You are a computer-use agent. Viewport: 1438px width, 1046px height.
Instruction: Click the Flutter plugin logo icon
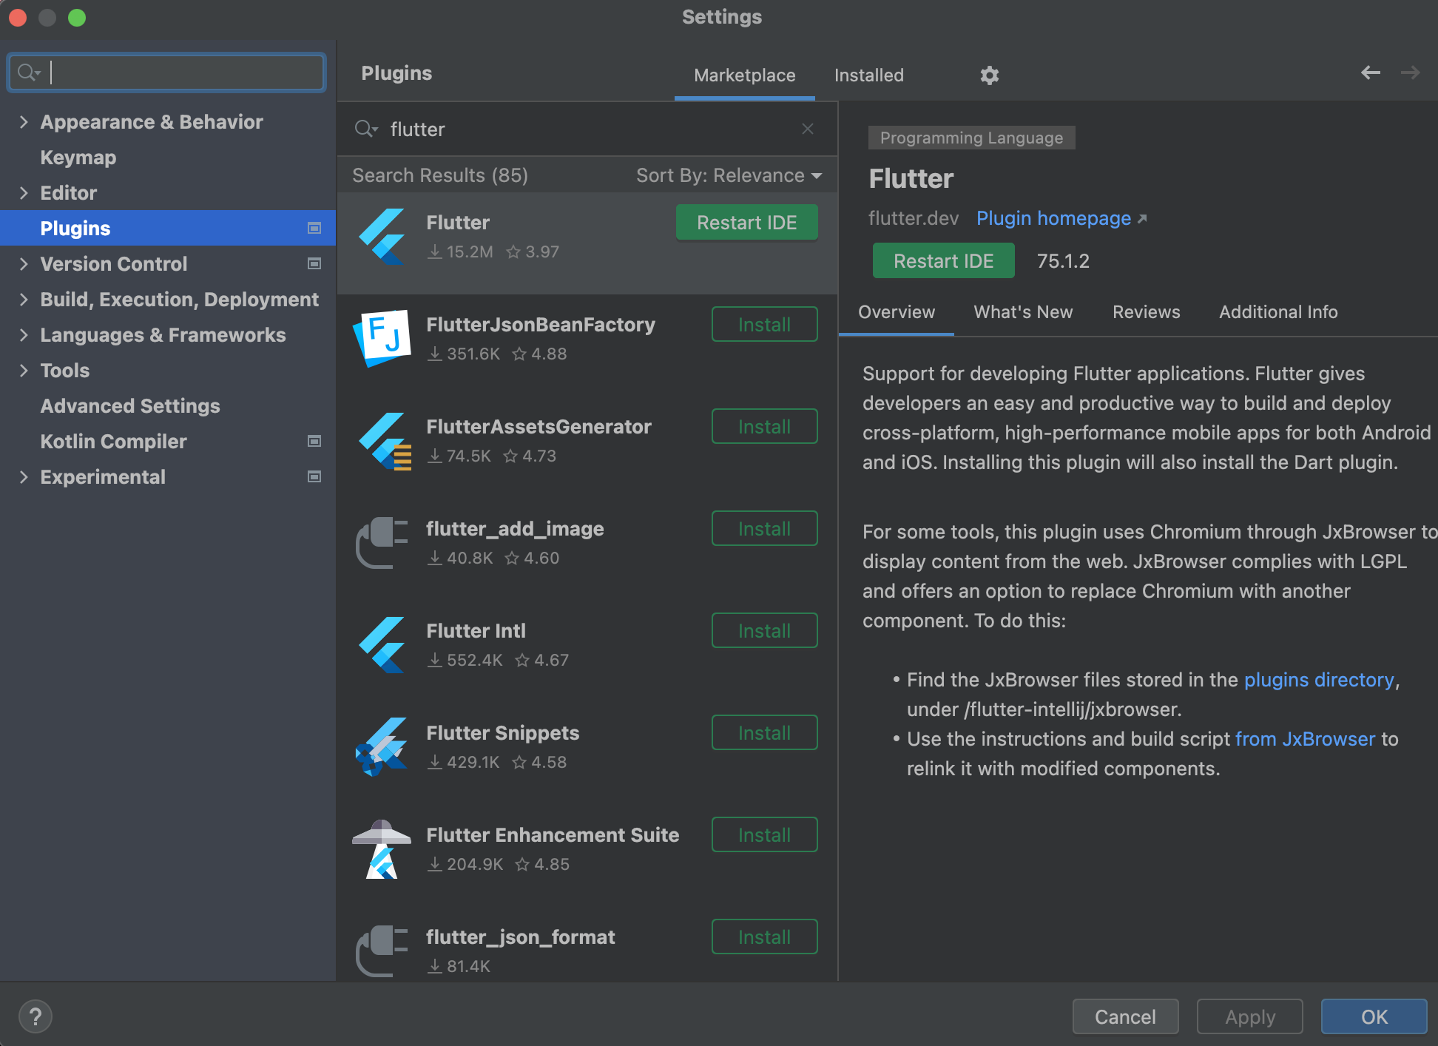(382, 237)
